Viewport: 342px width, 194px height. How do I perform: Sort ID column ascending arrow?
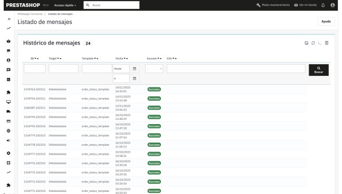coord(38,58)
